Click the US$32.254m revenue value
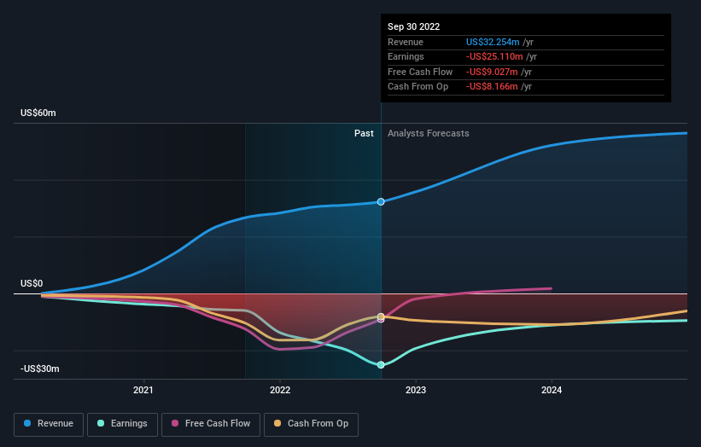Screen dimensions: 701x447 click(x=493, y=42)
